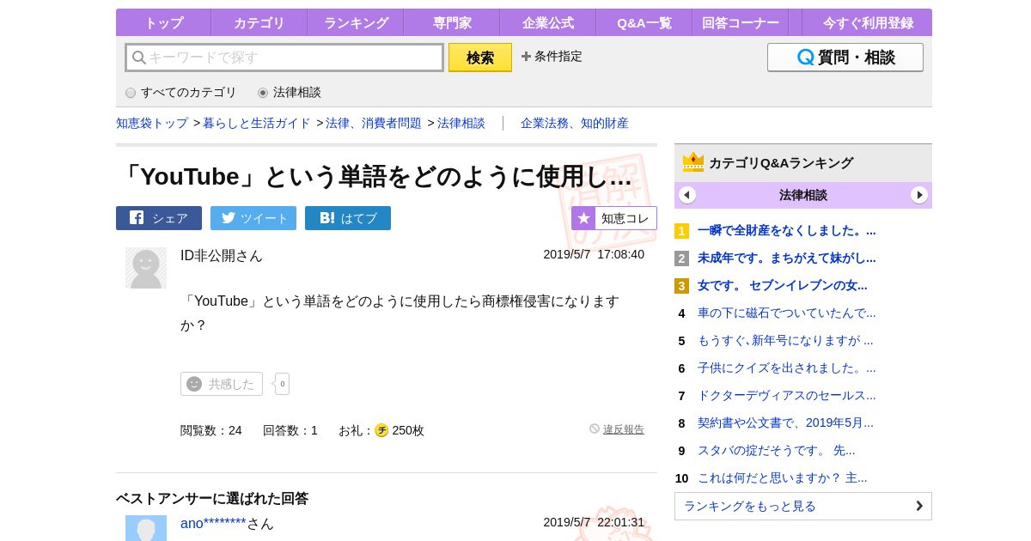Open ranking 6: 子供にクイズを出されました

pyautogui.click(x=786, y=368)
